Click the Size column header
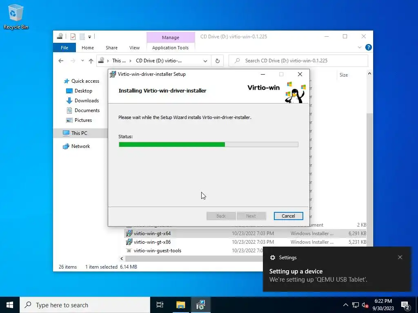Image resolution: width=418 pixels, height=313 pixels. point(344,75)
